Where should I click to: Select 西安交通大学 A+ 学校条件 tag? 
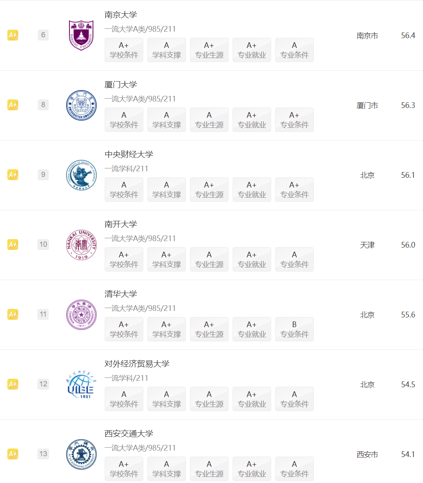[x=124, y=468]
